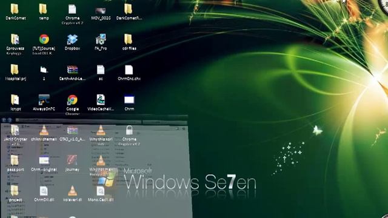Screen dimensions: 388x218
Task: Open the cdr files folder
Action: coord(128,39)
